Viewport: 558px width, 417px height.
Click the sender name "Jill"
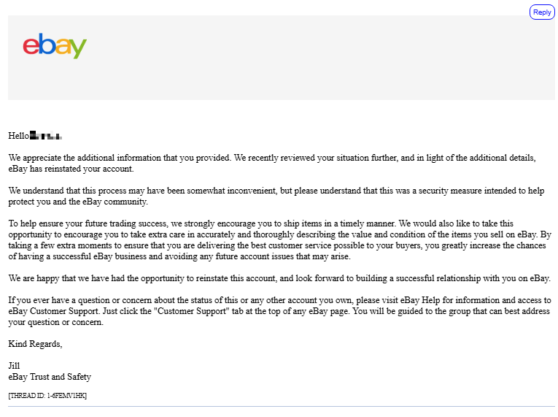click(14, 366)
